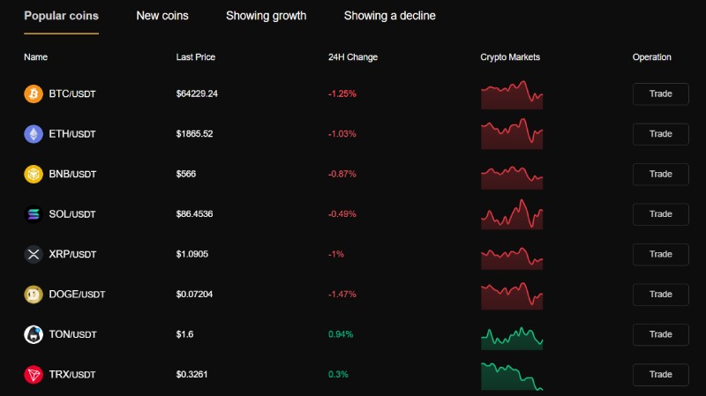706x396 pixels.
Task: Switch to the New coins tab
Action: (162, 16)
